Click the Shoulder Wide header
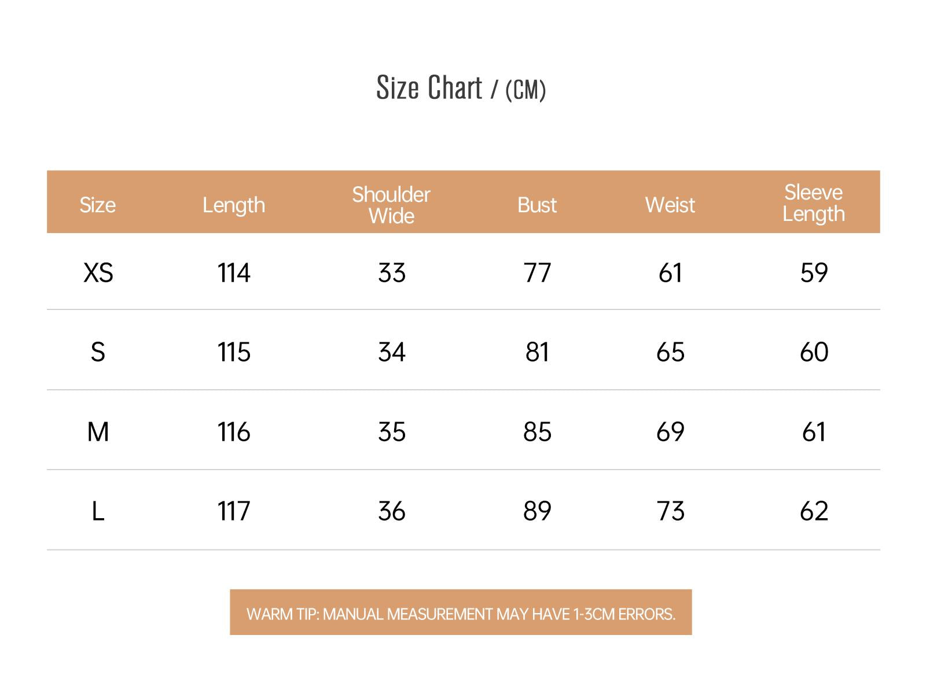Screen dimensions: 926x694 tap(391, 205)
